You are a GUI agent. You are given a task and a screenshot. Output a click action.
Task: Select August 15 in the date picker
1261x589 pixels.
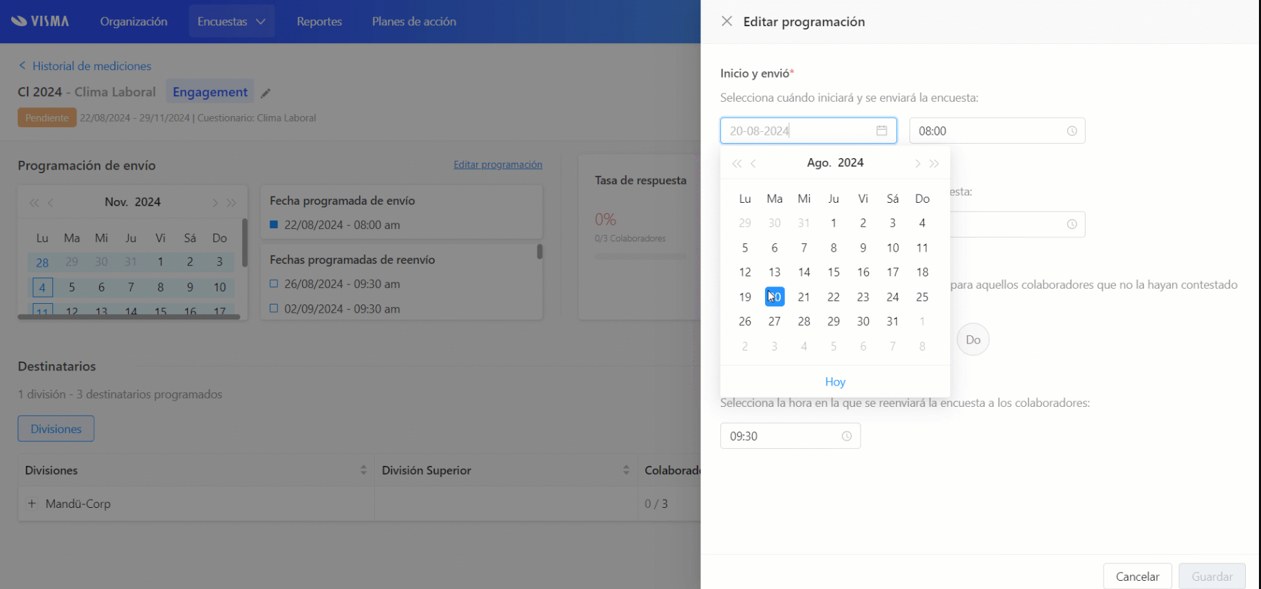(x=834, y=272)
